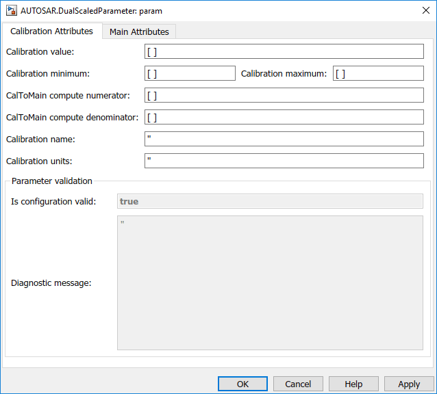Click the CalToMain compute denominator field
The height and width of the screenshot is (394, 437).
point(284,117)
